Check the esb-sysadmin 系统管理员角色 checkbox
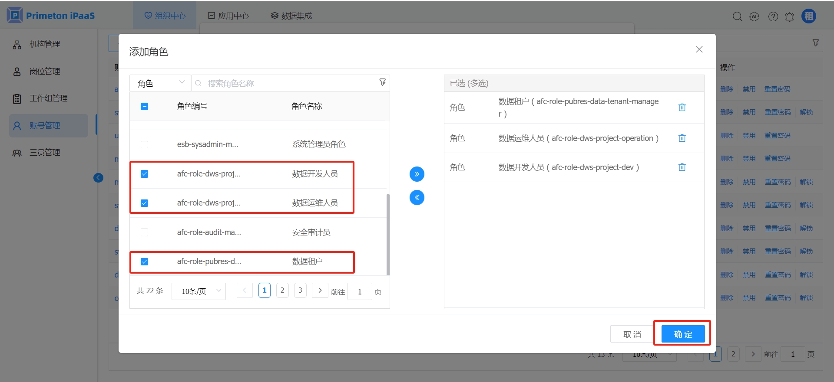This screenshot has height=382, width=834. [145, 144]
